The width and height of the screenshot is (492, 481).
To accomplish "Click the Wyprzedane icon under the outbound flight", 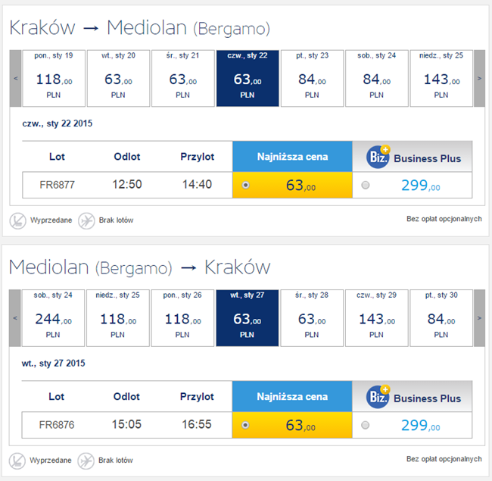I will [x=17, y=220].
